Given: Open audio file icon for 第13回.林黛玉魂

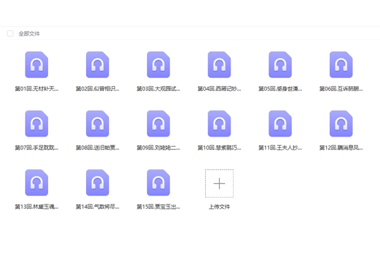Looking at the screenshot, I should [x=37, y=183].
